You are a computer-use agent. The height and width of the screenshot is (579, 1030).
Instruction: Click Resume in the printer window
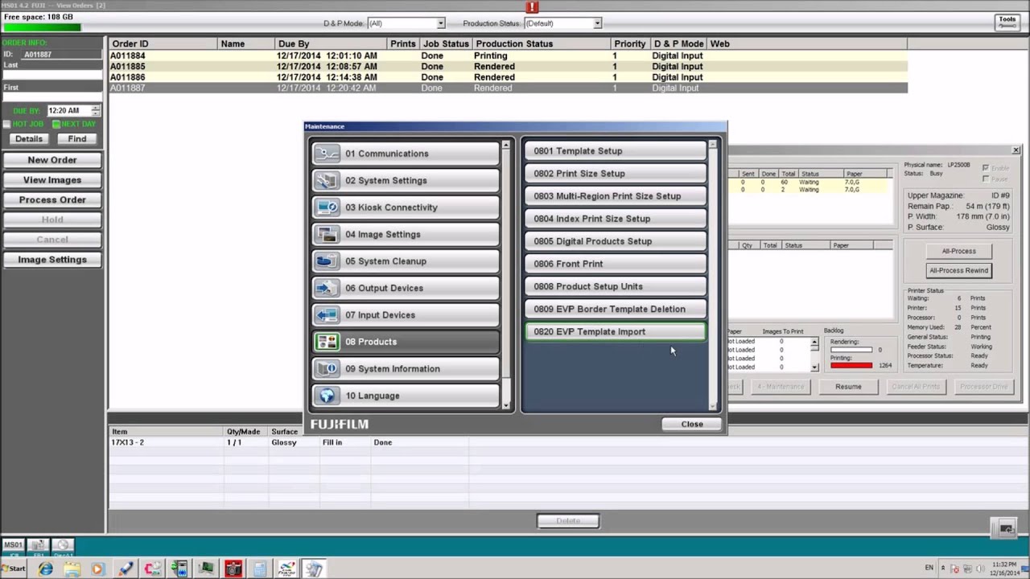pos(848,387)
